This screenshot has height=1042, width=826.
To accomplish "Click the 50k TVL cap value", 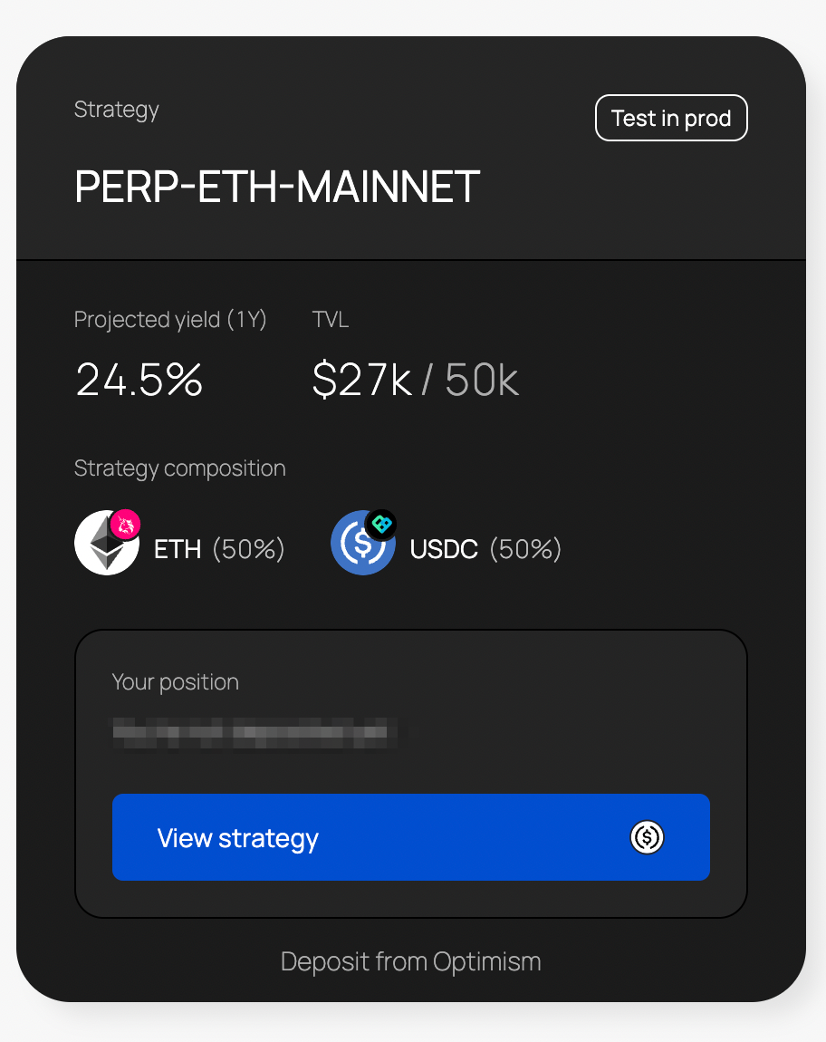I will pos(482,381).
